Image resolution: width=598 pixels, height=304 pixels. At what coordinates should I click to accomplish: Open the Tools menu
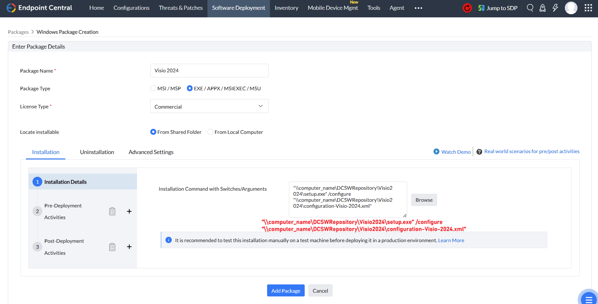374,8
